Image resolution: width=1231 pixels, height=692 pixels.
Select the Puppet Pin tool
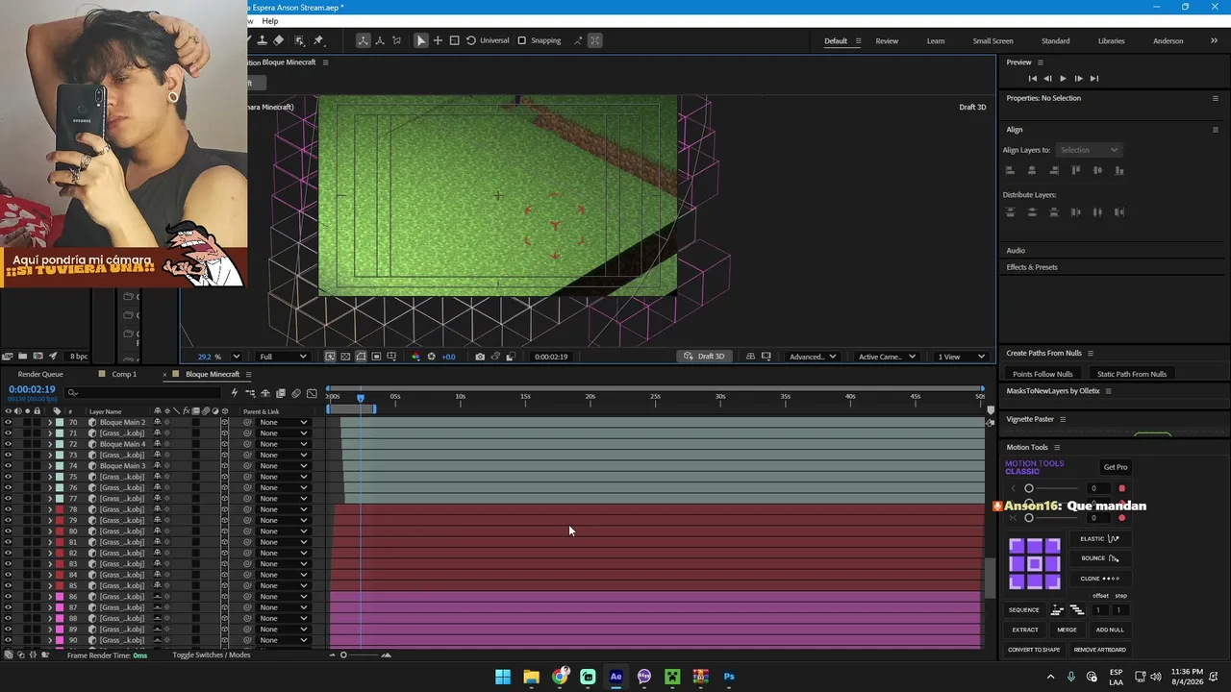point(318,40)
